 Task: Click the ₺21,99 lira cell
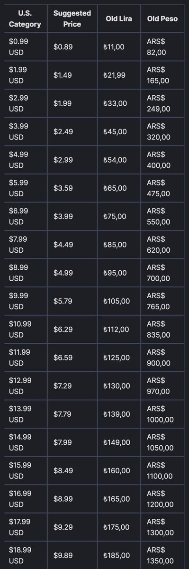click(119, 75)
